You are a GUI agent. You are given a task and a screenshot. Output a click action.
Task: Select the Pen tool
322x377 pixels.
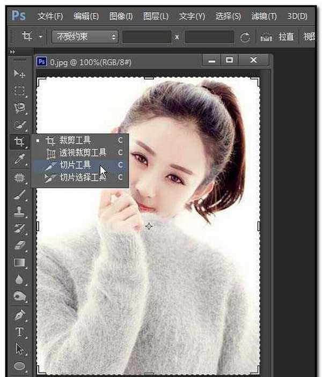(19, 314)
